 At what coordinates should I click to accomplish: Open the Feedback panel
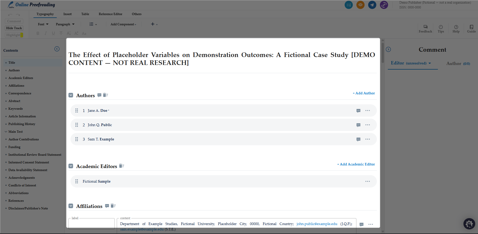(x=425, y=29)
